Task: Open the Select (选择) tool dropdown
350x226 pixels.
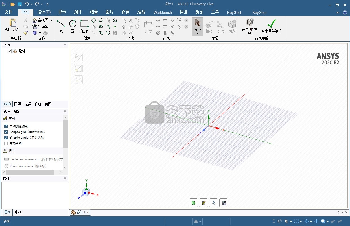Action: (x=197, y=34)
